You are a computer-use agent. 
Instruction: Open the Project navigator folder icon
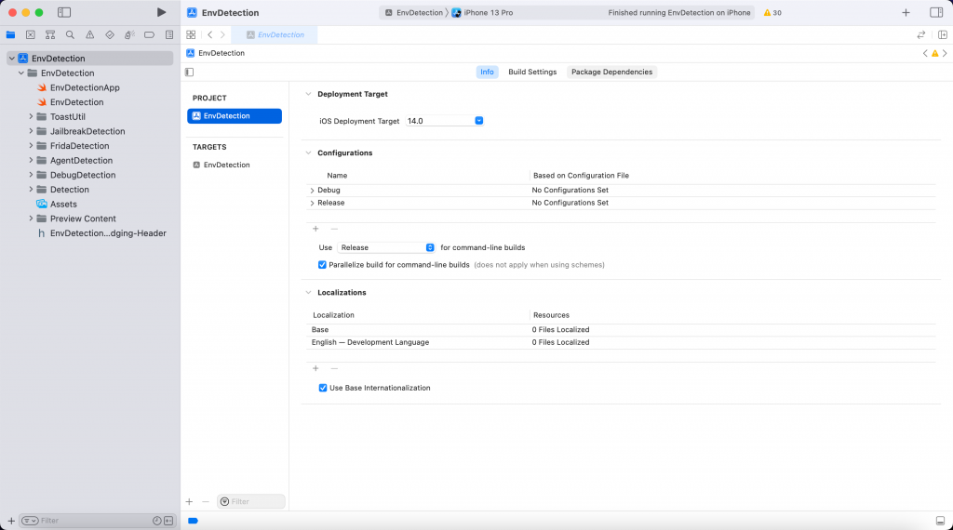coord(11,34)
